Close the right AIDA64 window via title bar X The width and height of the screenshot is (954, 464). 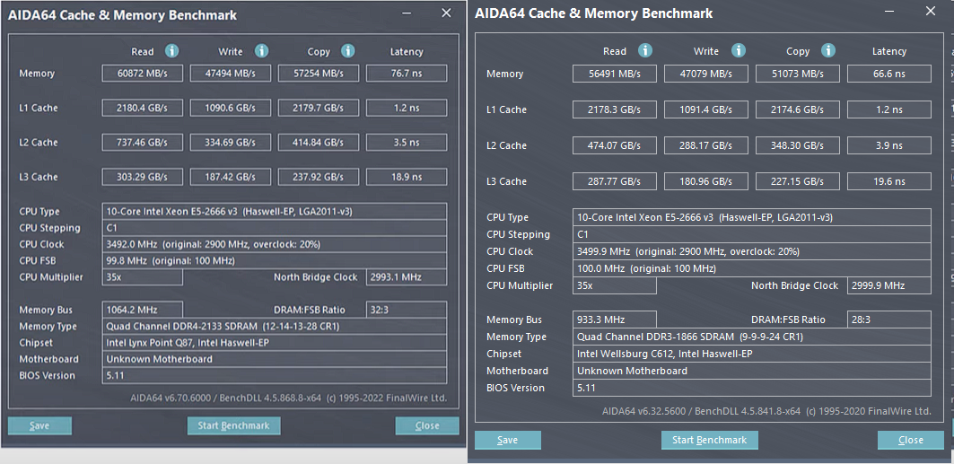tap(928, 13)
